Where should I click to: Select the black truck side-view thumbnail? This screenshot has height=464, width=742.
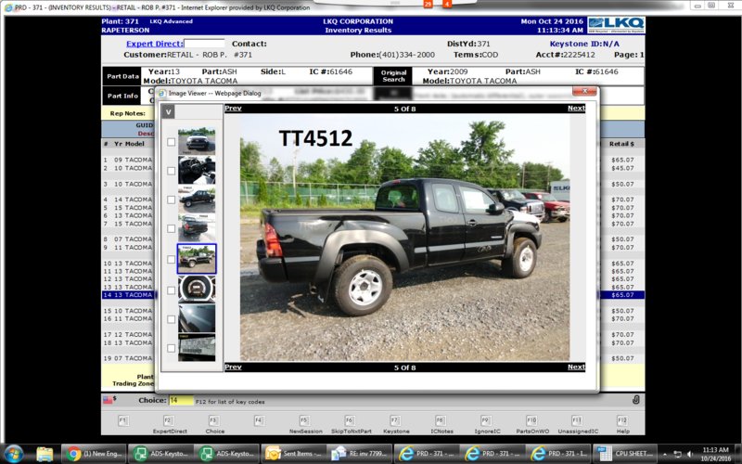coord(197,199)
